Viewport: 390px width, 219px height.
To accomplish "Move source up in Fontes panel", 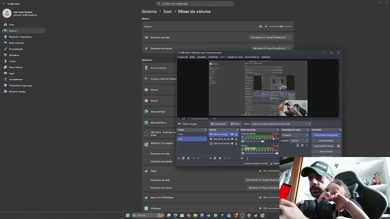I will (225, 158).
